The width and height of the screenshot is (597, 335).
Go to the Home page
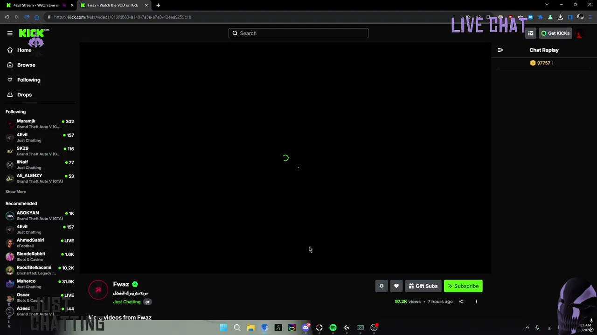(19, 50)
